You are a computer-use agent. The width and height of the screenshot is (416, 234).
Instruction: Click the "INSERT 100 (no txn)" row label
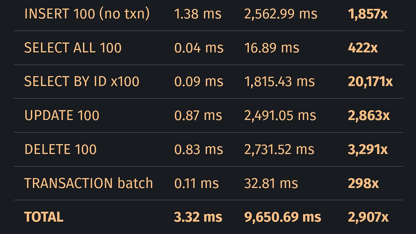tap(87, 14)
